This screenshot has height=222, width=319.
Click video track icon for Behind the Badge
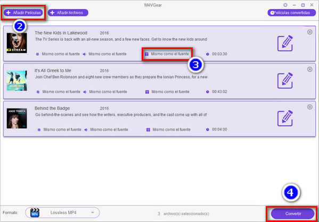(39, 130)
